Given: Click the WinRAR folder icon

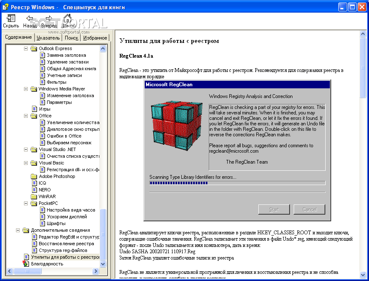Looking at the screenshot, I should coord(34,196).
